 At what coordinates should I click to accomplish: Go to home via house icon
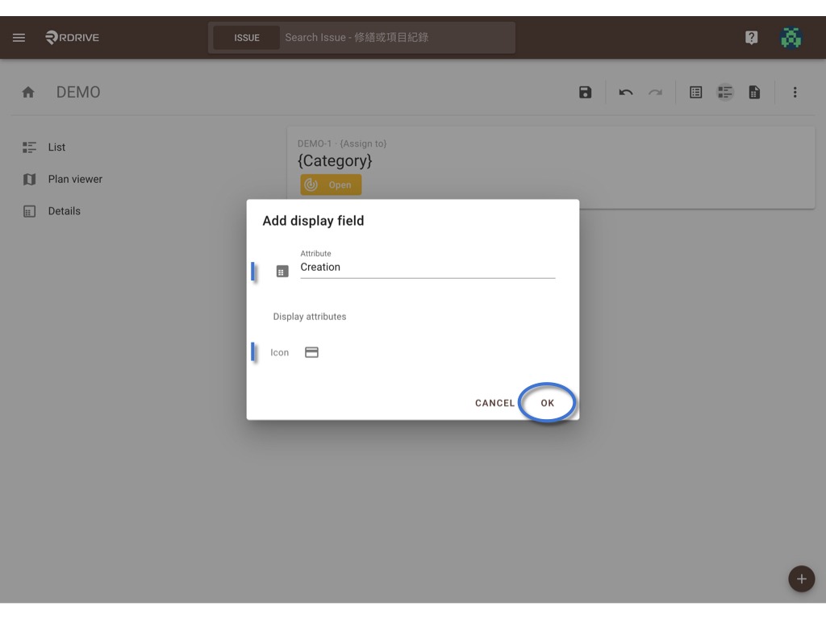point(28,93)
